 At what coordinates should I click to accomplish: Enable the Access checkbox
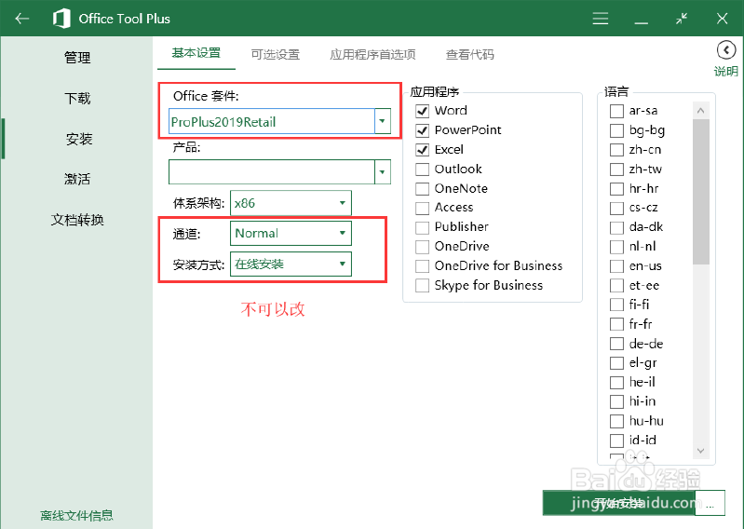coord(423,209)
